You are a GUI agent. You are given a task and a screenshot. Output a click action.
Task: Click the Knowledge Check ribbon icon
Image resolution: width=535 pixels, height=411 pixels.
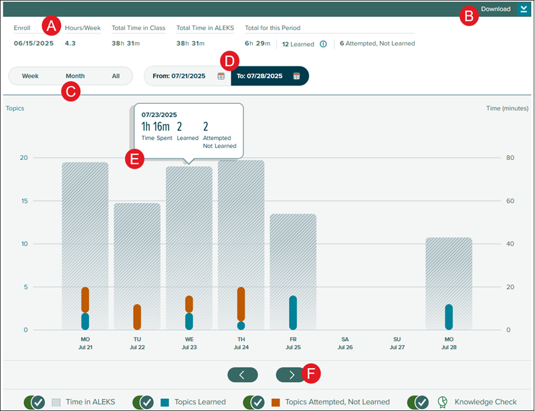pos(442,402)
